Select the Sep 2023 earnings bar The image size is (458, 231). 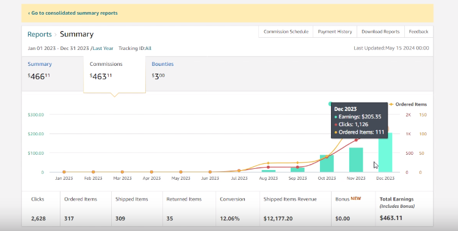pos(297,170)
